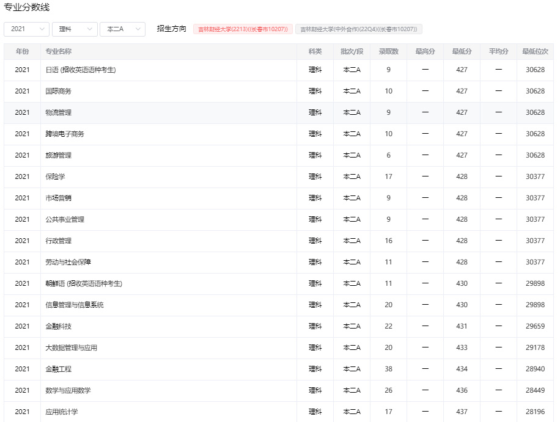The width and height of the screenshot is (560, 422).
Task: Click the 平均分 column header
Action: (498, 52)
